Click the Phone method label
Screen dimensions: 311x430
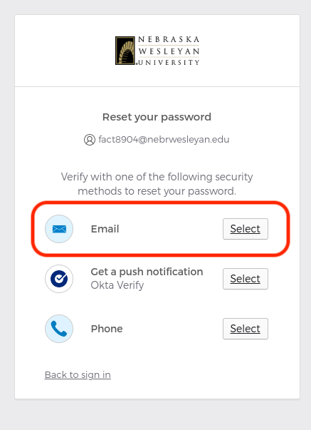click(107, 329)
